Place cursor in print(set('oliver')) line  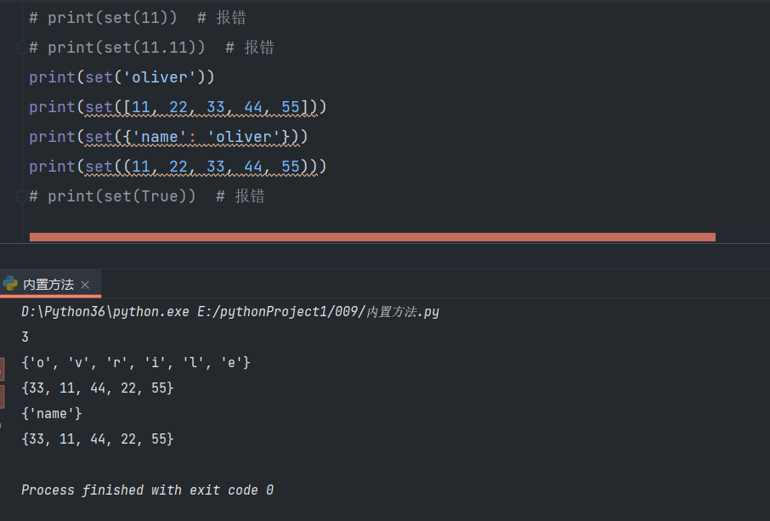click(x=122, y=77)
